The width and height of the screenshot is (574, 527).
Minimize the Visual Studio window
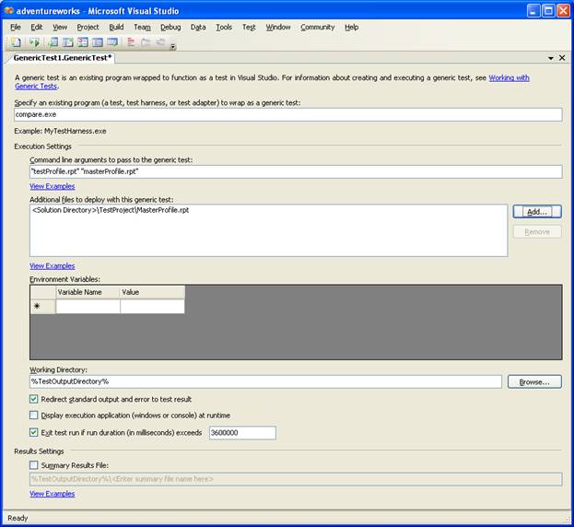(x=533, y=11)
